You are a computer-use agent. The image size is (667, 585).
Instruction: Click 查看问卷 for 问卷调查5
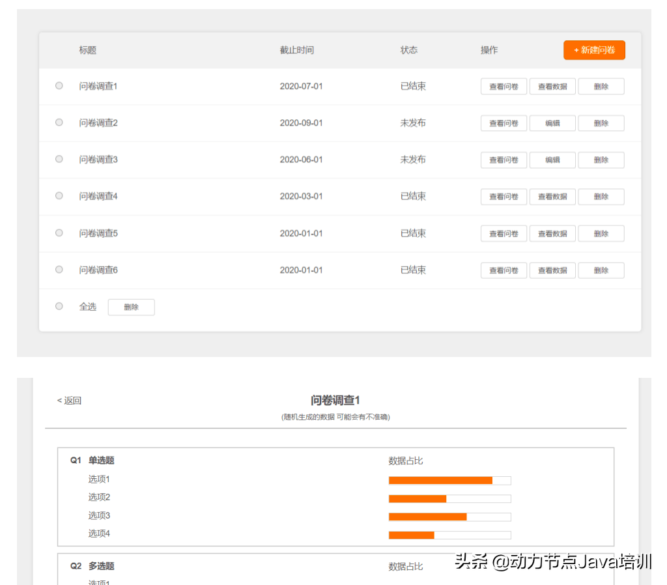coord(503,233)
